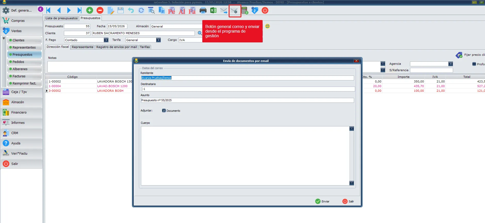Open the Veri*Factu section
Screen dimensions: 485x223
pos(21,154)
